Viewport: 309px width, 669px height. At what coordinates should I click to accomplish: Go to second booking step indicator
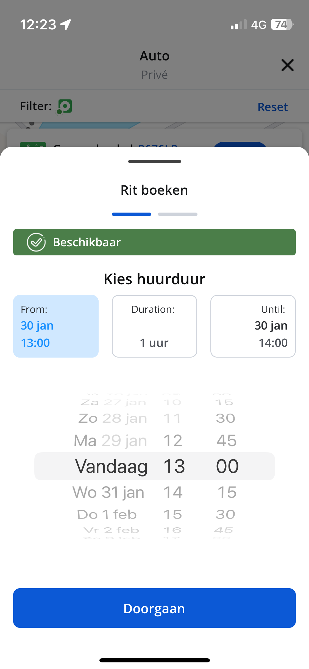[x=177, y=214]
